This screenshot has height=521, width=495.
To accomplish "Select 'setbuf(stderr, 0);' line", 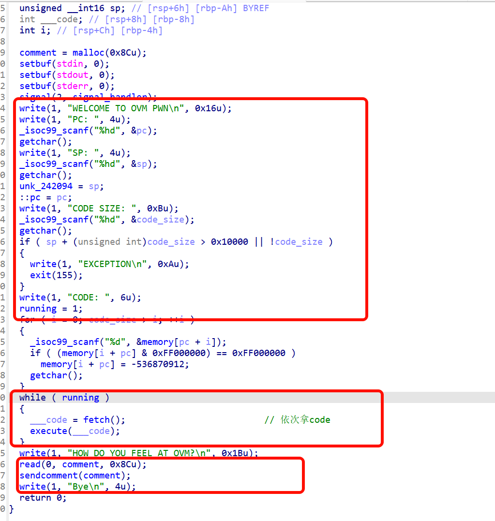I will point(67,86).
